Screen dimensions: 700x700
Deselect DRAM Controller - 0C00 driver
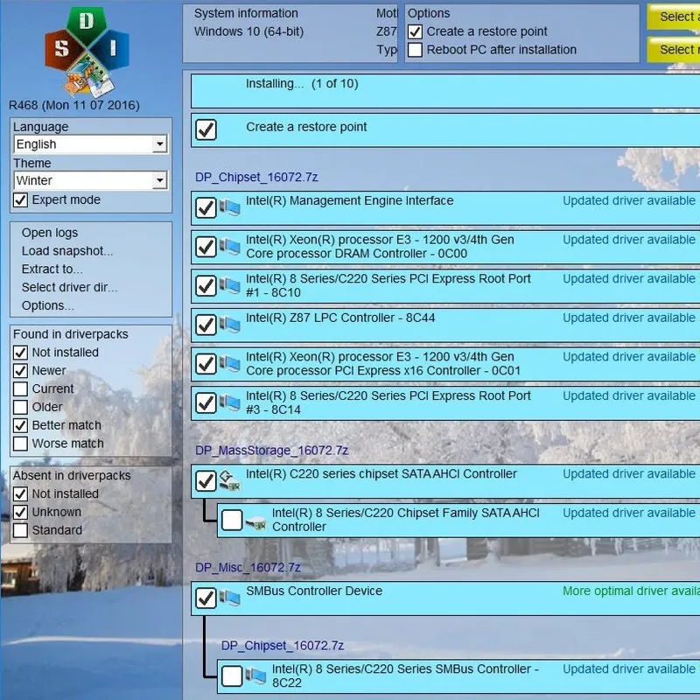pos(206,247)
